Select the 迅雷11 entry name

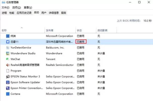14,42
